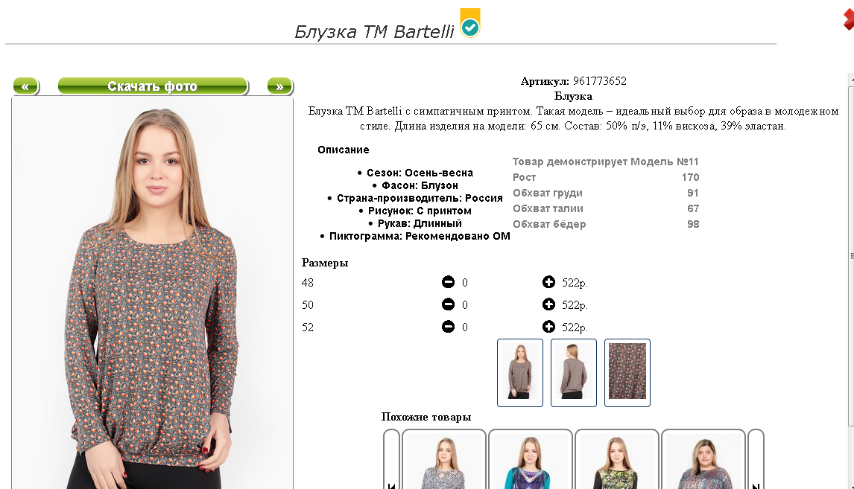Click the size 48 label
Image resolution: width=854 pixels, height=489 pixels.
pyautogui.click(x=308, y=283)
